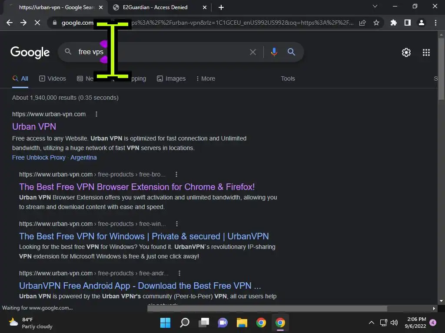Click the Google logo
445x333 pixels.
pyautogui.click(x=30, y=52)
